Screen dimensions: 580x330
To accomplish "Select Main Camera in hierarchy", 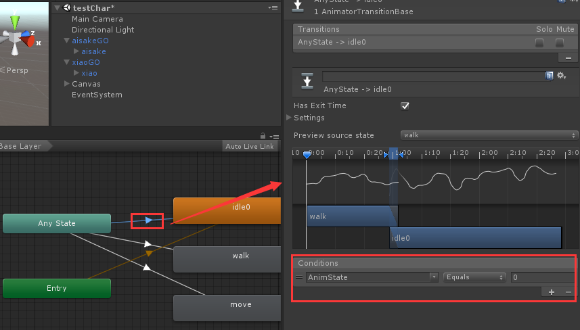I will 97,19.
